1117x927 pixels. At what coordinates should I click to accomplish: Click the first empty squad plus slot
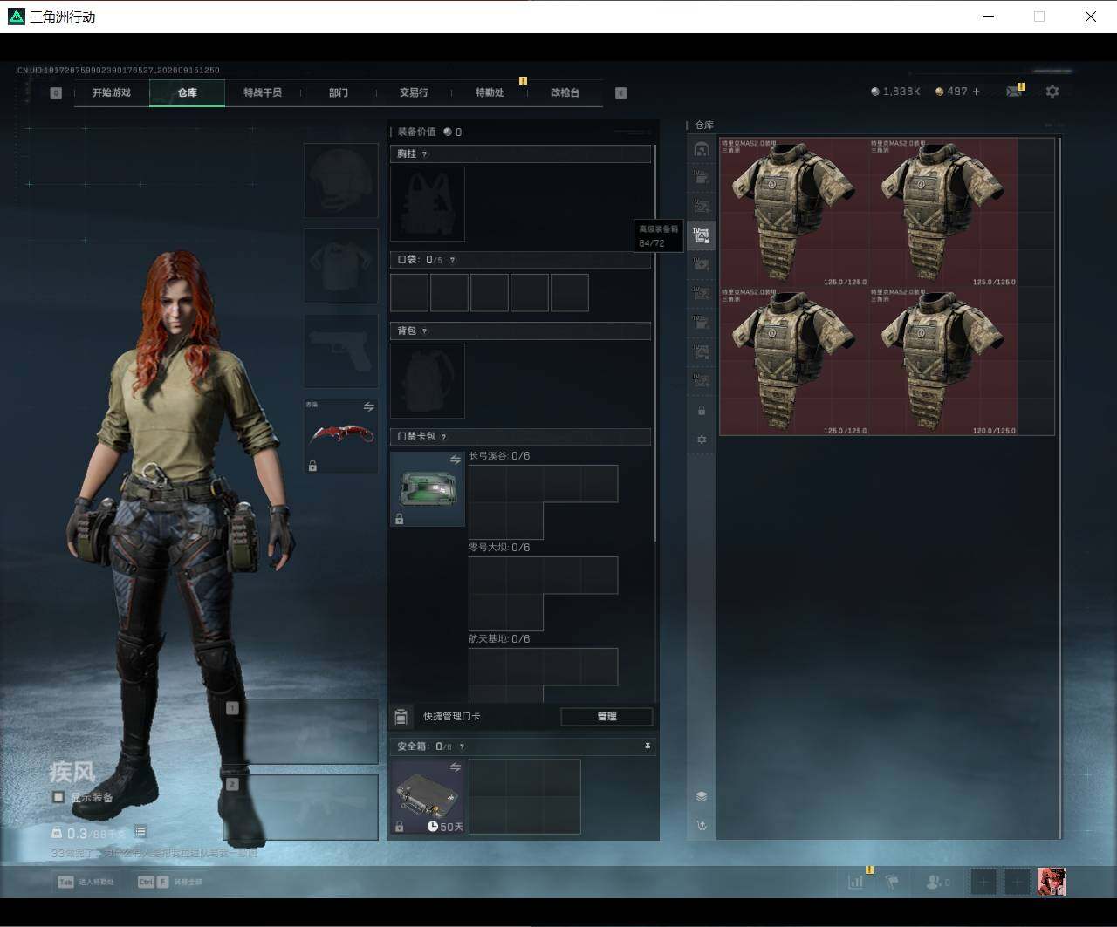coord(983,882)
